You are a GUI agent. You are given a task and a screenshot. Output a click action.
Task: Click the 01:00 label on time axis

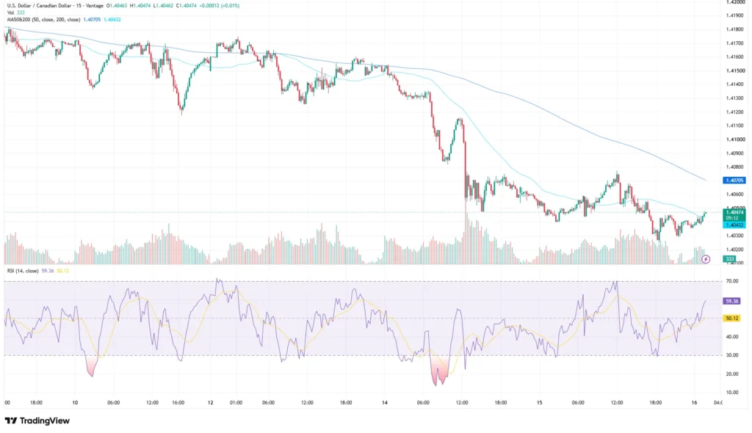point(236,403)
